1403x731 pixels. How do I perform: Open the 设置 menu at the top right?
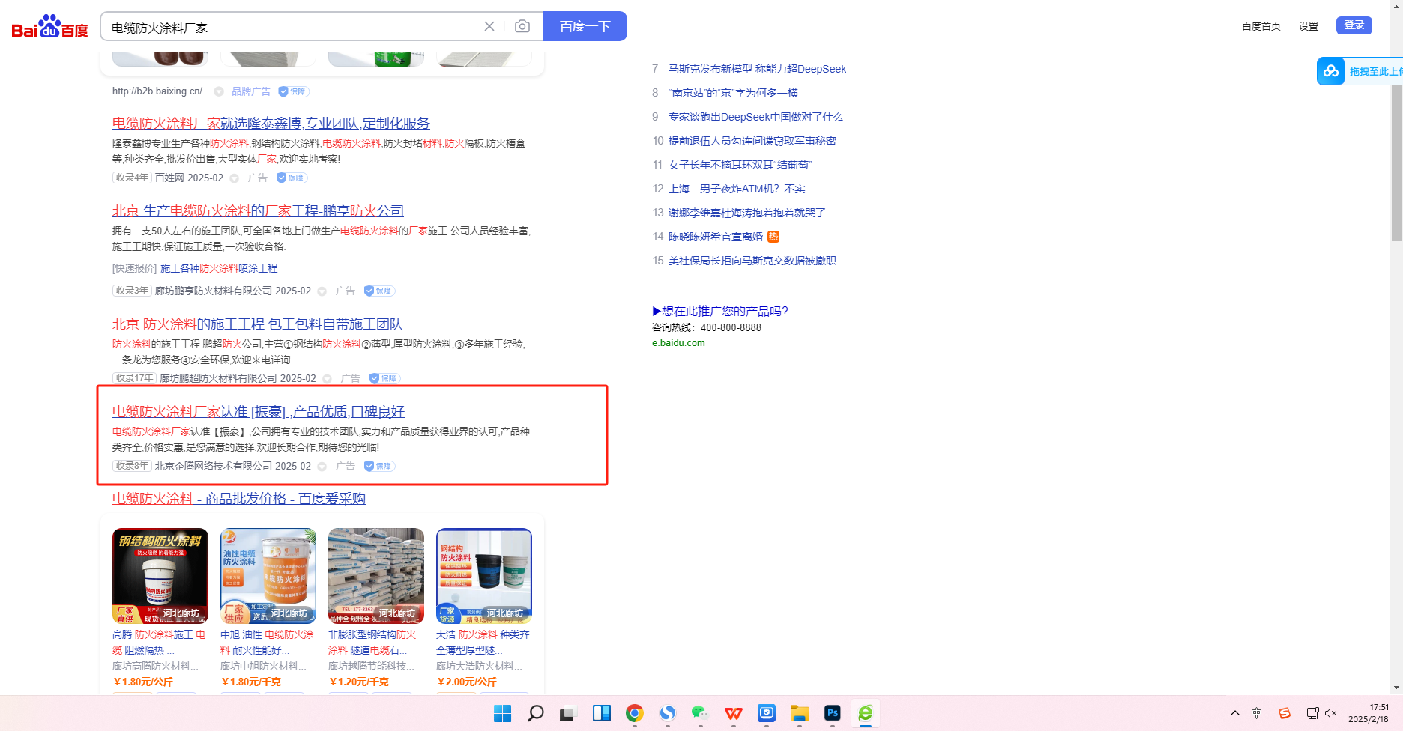[x=1309, y=26]
